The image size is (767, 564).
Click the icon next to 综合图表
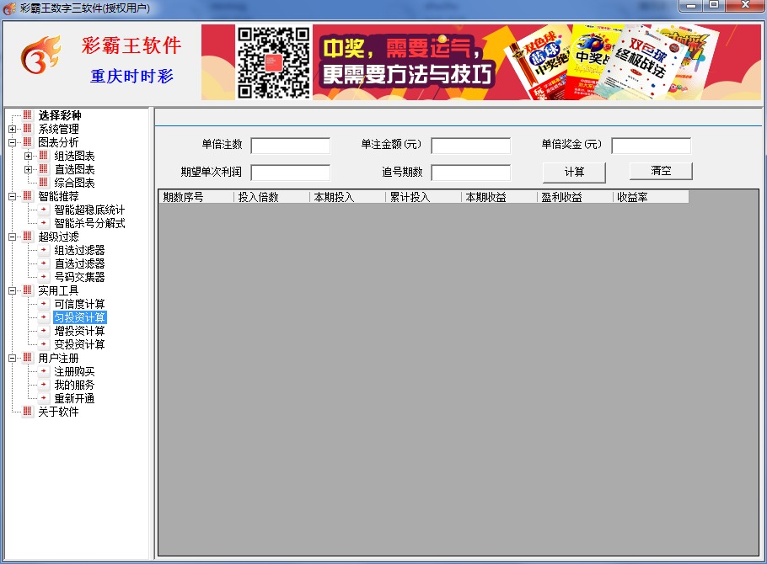(x=44, y=183)
